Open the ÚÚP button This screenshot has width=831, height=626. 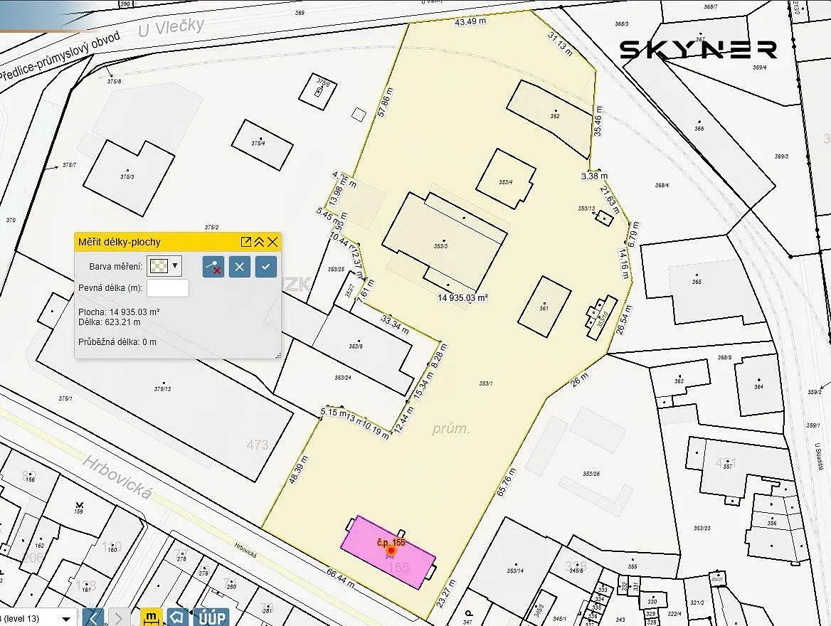[212, 617]
